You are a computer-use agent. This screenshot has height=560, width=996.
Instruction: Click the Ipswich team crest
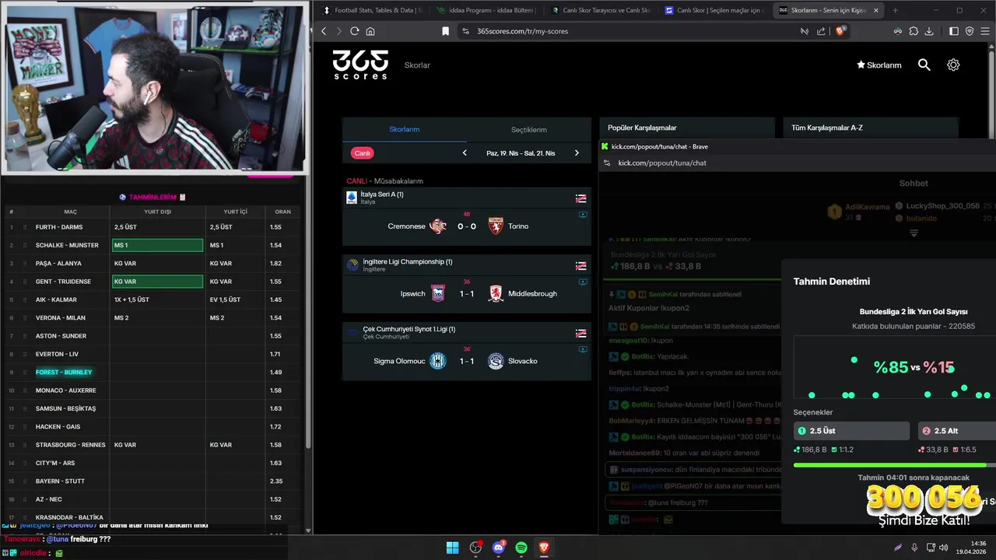pyautogui.click(x=438, y=293)
